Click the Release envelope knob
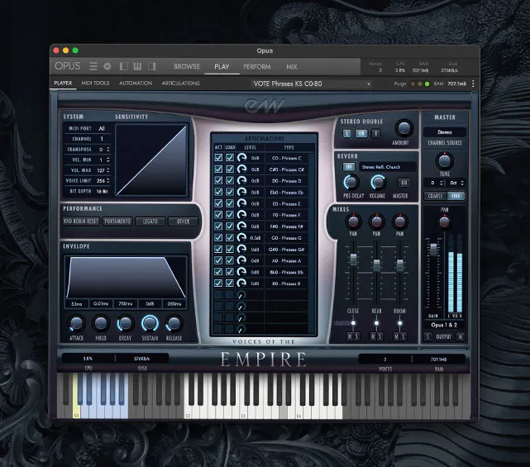This screenshot has height=467, width=530. [174, 323]
